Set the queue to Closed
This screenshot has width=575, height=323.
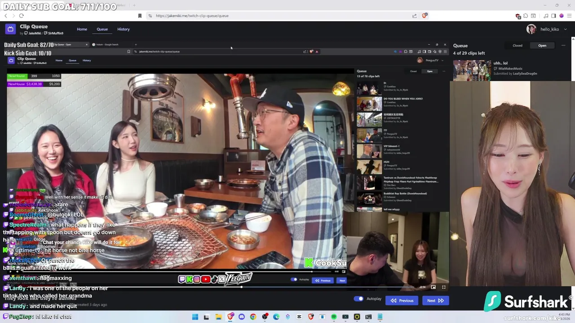[x=517, y=45]
